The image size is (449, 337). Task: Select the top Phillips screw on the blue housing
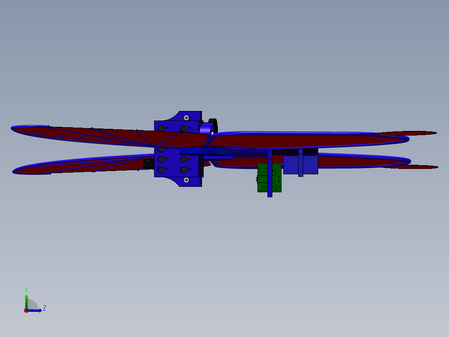(x=187, y=118)
